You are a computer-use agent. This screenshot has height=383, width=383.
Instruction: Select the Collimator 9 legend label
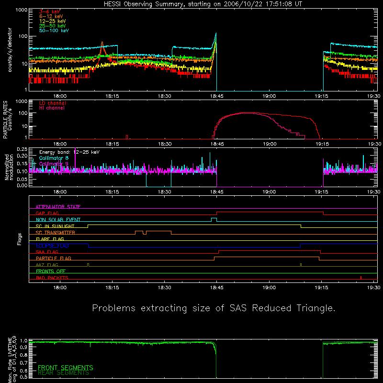point(54,164)
